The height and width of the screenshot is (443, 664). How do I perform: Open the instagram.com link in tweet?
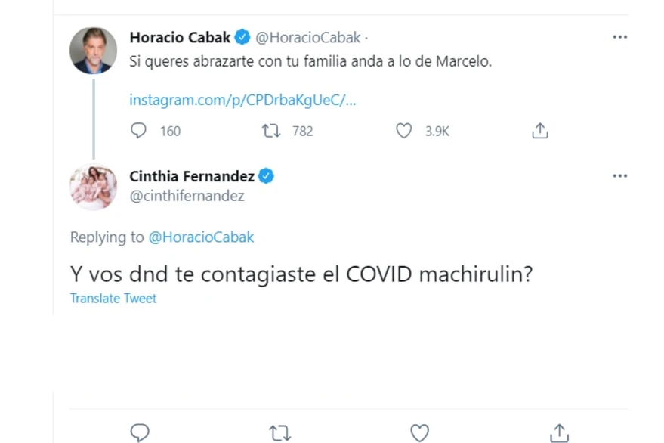242,101
